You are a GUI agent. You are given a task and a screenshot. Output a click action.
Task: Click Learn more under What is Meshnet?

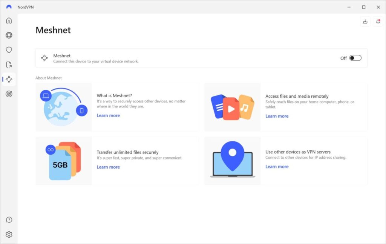[108, 115]
